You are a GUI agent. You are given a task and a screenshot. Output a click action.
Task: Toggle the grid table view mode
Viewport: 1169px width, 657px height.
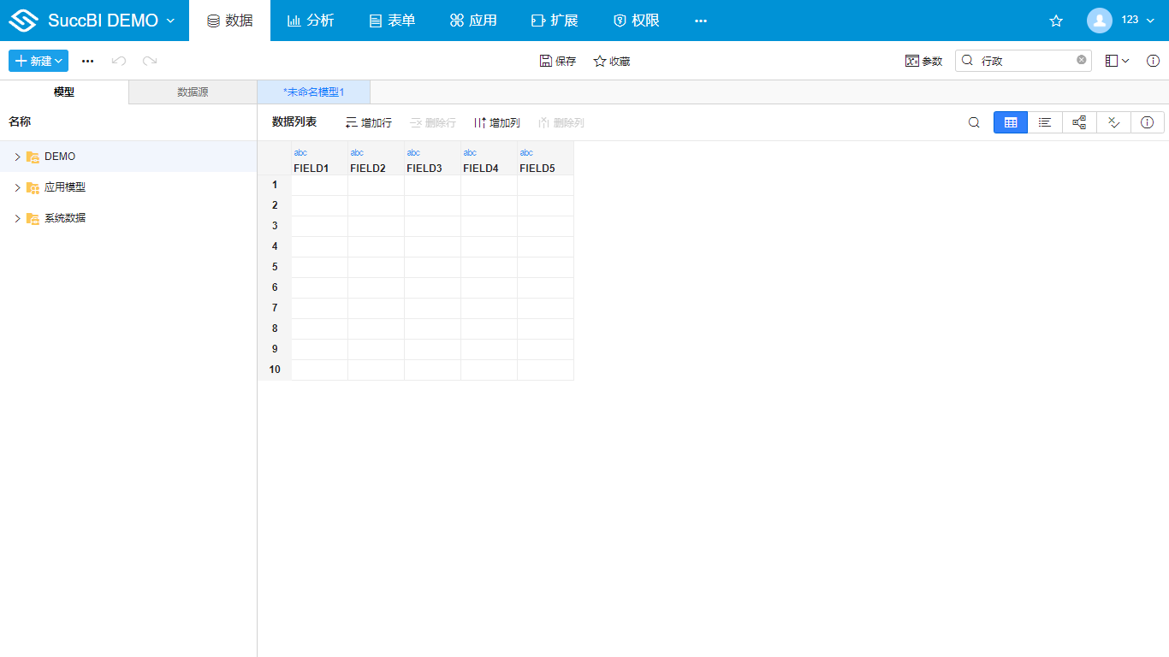click(1010, 122)
